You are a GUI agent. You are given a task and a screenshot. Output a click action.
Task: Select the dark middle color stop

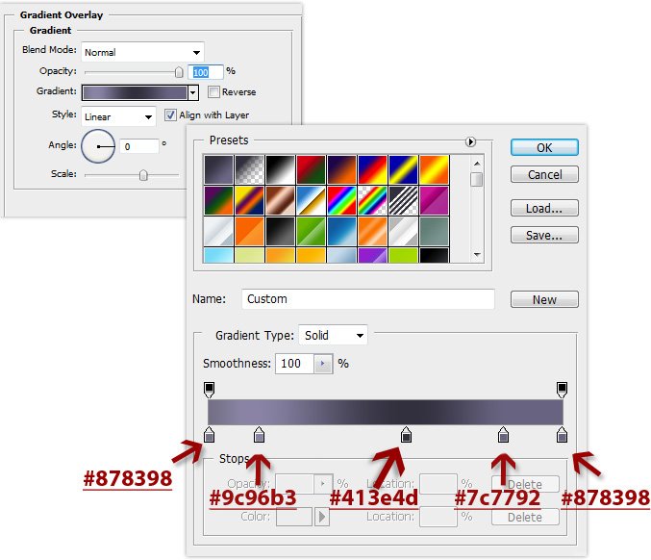click(x=406, y=435)
